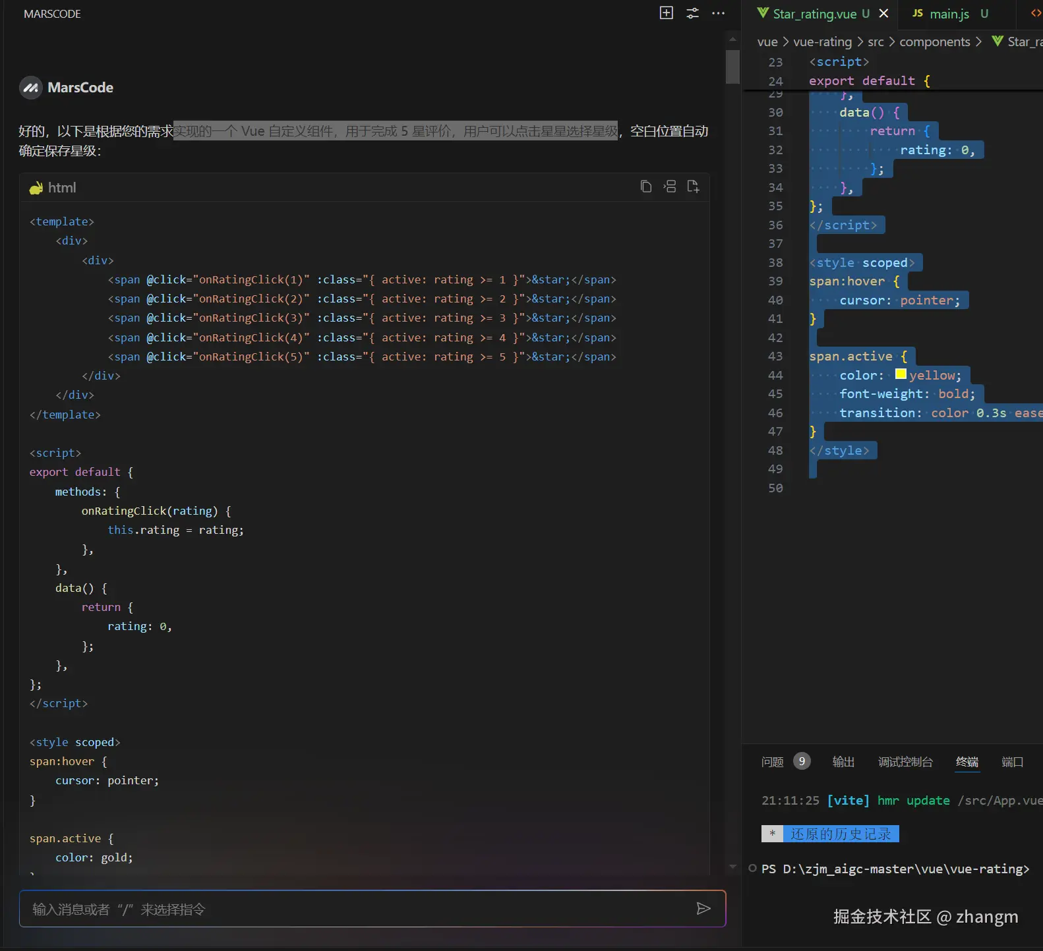The image size is (1043, 951).
Task: Add html code block to new file
Action: tap(693, 187)
